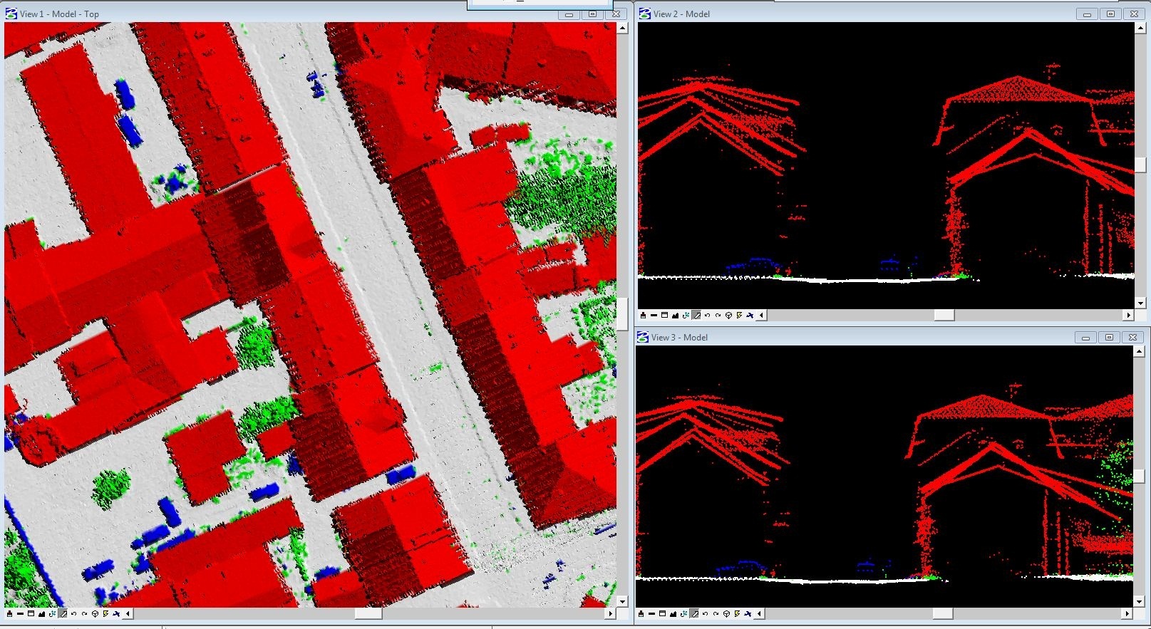Maximize the View 2 - Model window
Image resolution: width=1151 pixels, height=629 pixels.
coord(1110,14)
